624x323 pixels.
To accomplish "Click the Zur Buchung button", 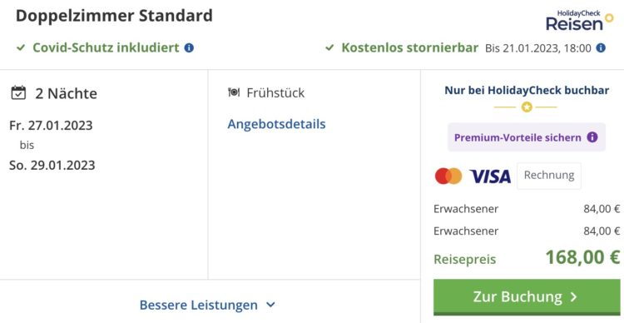I will click(x=527, y=296).
